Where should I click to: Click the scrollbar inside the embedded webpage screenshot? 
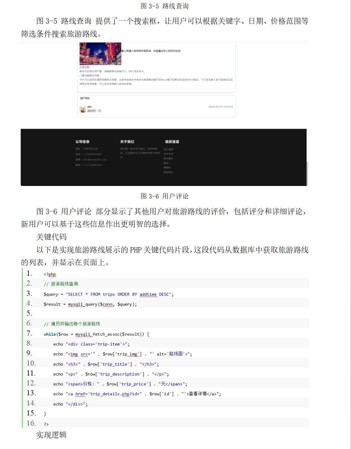(x=307, y=173)
